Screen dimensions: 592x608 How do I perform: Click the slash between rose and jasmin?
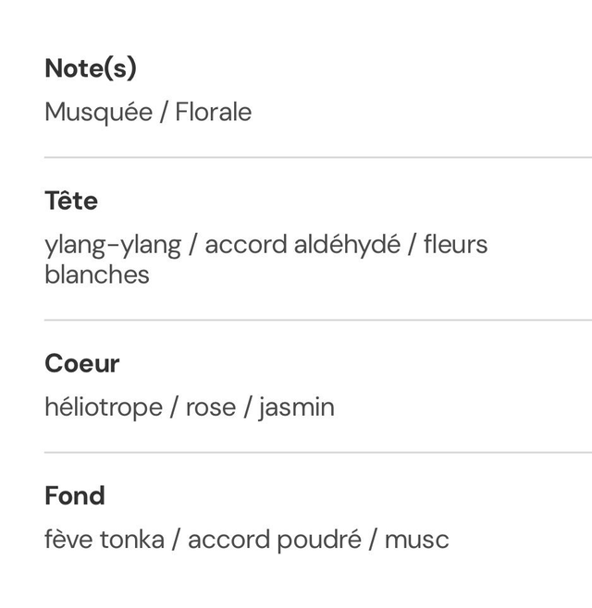coord(248,407)
